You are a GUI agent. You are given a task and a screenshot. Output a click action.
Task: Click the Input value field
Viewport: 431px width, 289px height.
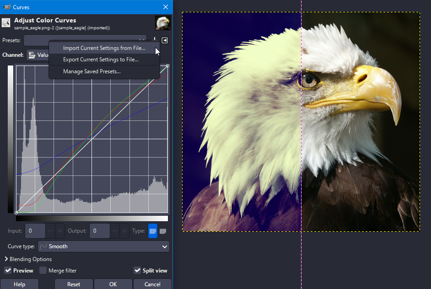coord(35,231)
